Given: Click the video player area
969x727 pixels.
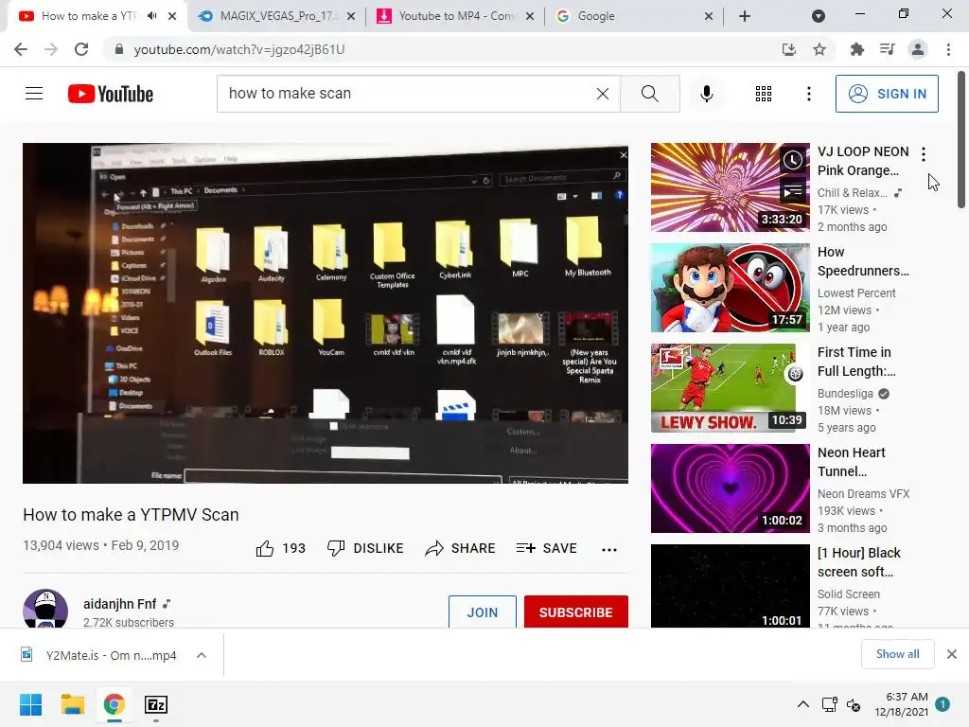Looking at the screenshot, I should click(x=326, y=313).
